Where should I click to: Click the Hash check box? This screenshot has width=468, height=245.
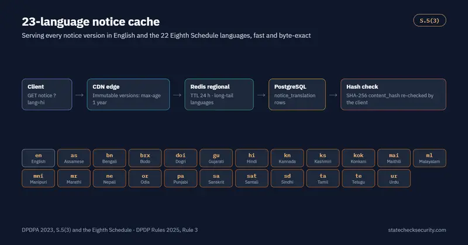393,94
